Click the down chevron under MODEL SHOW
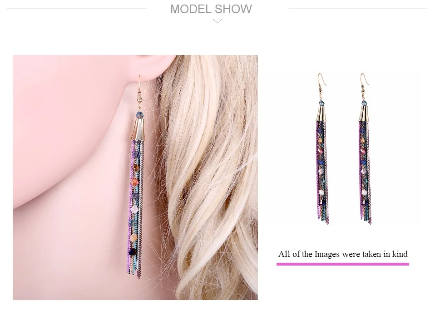Viewport: 435px width, 335px height. pyautogui.click(x=217, y=21)
